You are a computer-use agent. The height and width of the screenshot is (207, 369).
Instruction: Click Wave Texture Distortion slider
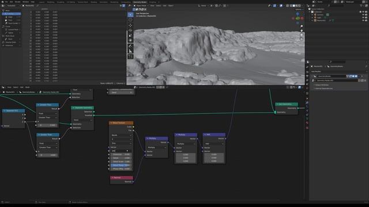click(x=121, y=155)
